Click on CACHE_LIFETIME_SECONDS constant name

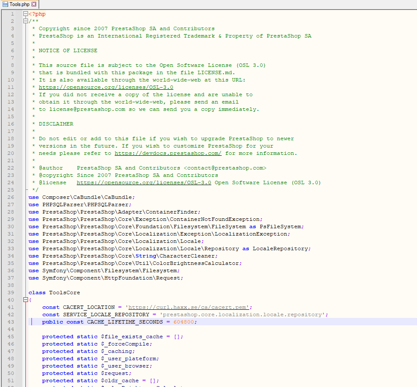(x=125, y=321)
